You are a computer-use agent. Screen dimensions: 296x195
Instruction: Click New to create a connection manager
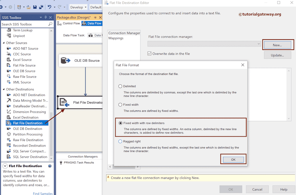pos(278,45)
